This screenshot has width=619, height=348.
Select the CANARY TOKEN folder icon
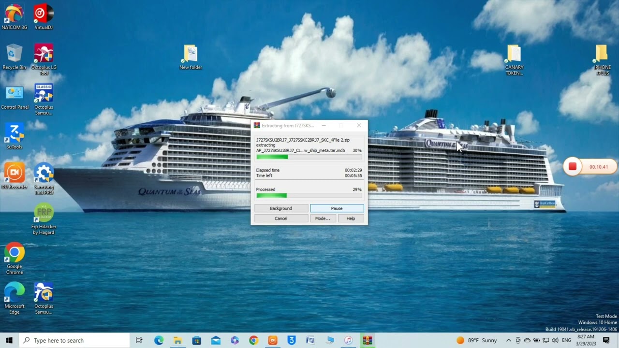(x=514, y=60)
